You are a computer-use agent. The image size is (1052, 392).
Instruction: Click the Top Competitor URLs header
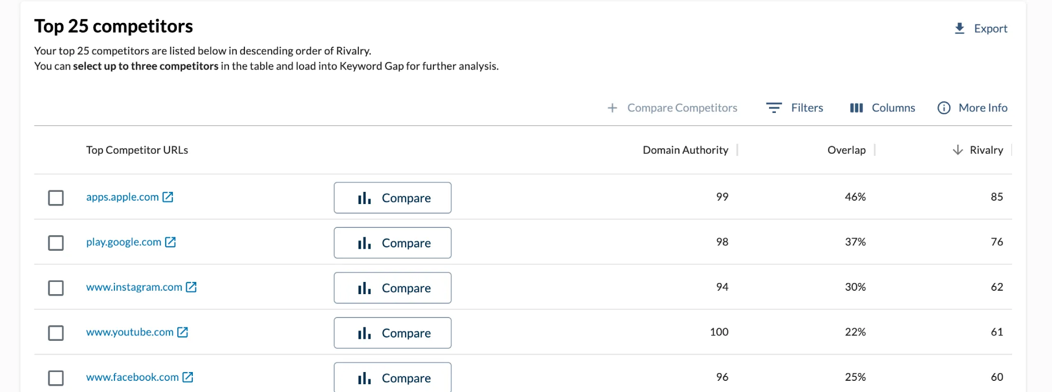tap(137, 150)
